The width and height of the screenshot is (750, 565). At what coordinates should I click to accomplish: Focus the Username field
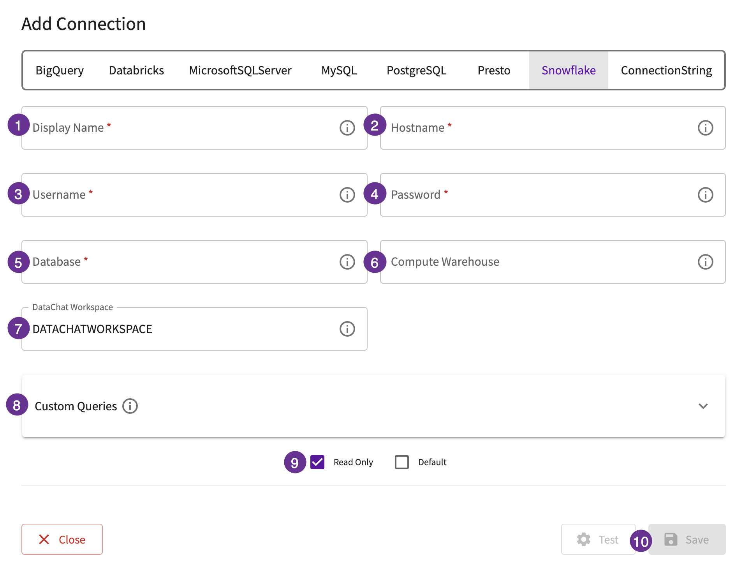pyautogui.click(x=194, y=195)
